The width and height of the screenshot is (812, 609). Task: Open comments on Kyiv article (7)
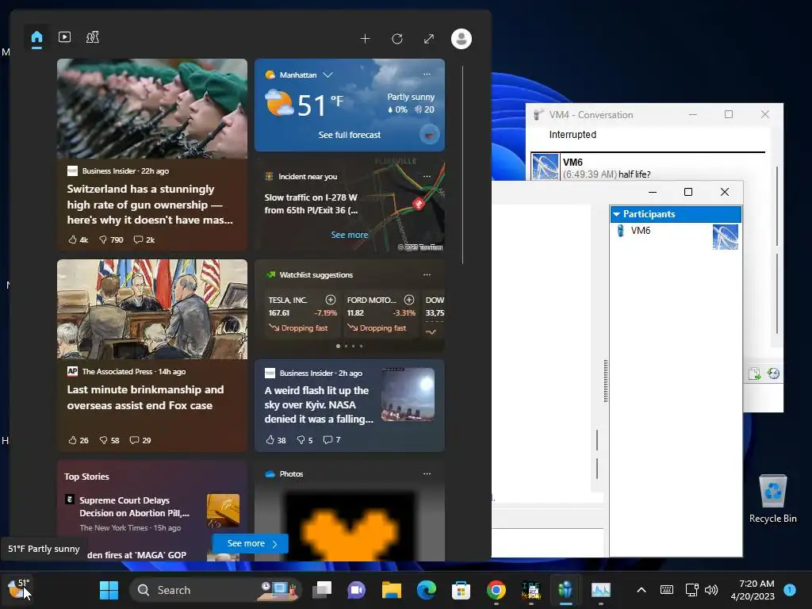(x=331, y=439)
